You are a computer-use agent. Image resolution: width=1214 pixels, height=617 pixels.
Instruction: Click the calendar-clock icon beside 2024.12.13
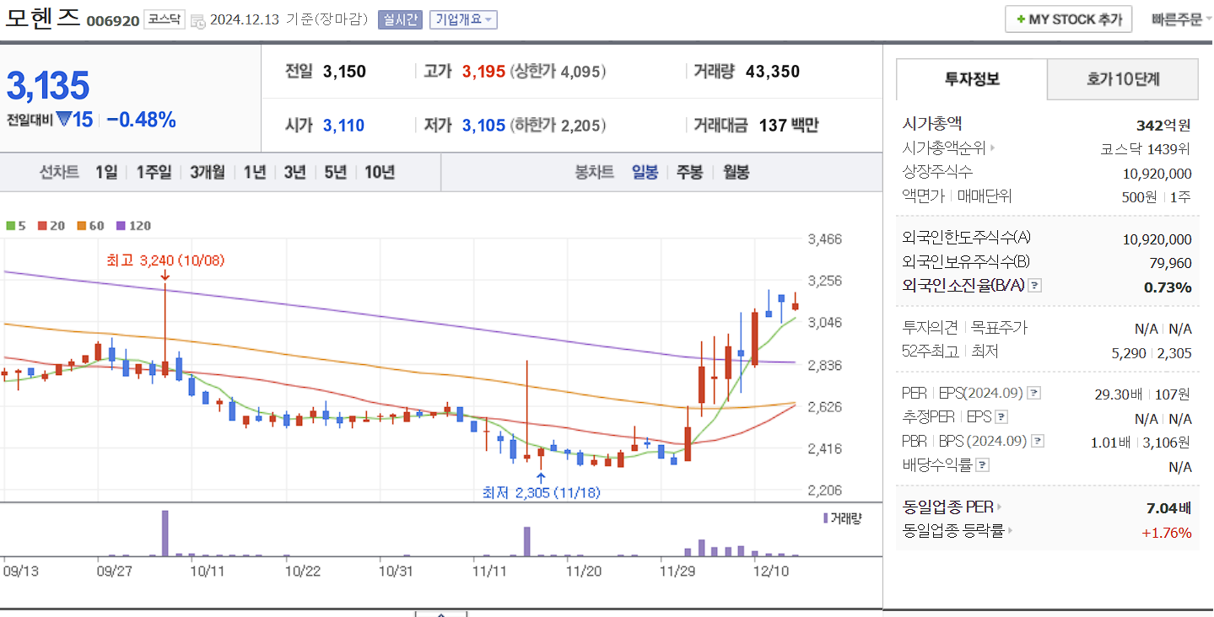coord(197,21)
